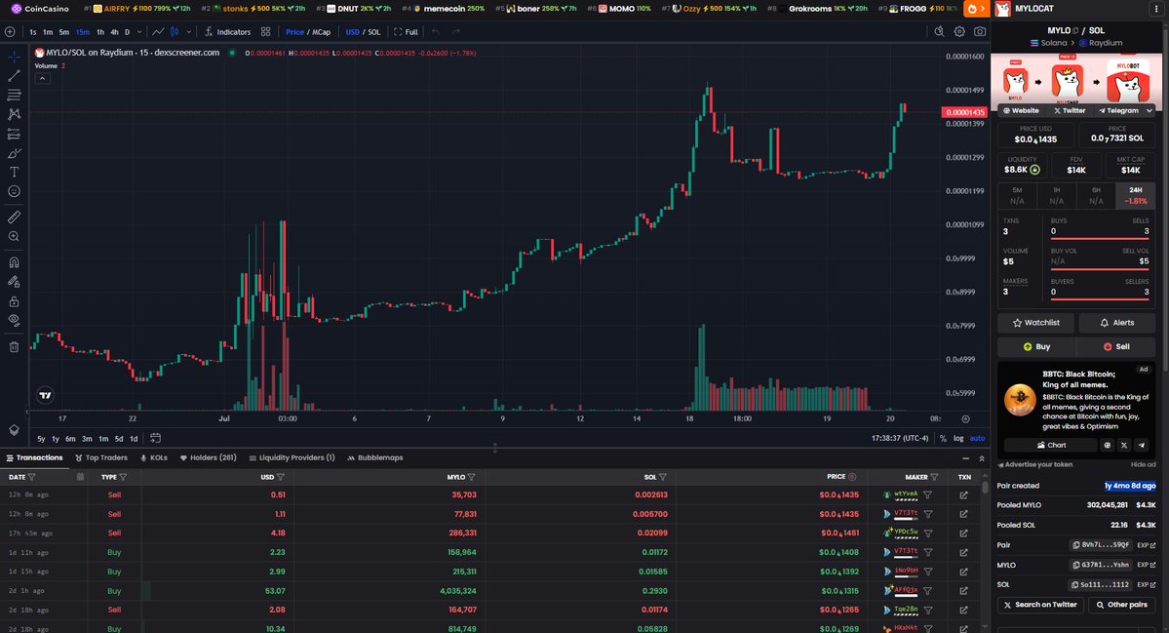The height and width of the screenshot is (633, 1169).
Task: Select the candlestick chart style
Action: tap(175, 32)
